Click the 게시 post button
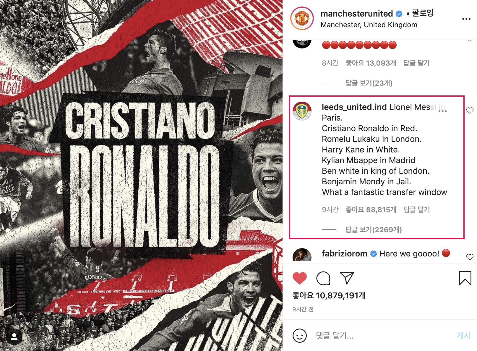Viewport: 477px width, 351px height. (463, 335)
